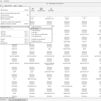Image resolution: width=101 pixels, height=101 pixels.
Task: Open the Computador toolbar icon
Action: click(x=41, y=10)
